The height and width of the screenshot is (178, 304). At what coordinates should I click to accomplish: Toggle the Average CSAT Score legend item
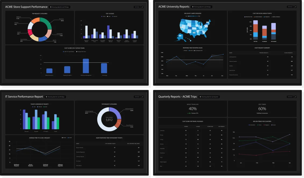click(x=81, y=51)
